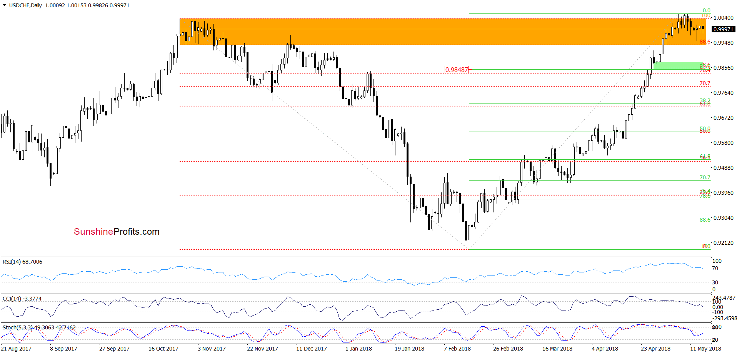Click the 0.94880 price axis label

pos(723,168)
